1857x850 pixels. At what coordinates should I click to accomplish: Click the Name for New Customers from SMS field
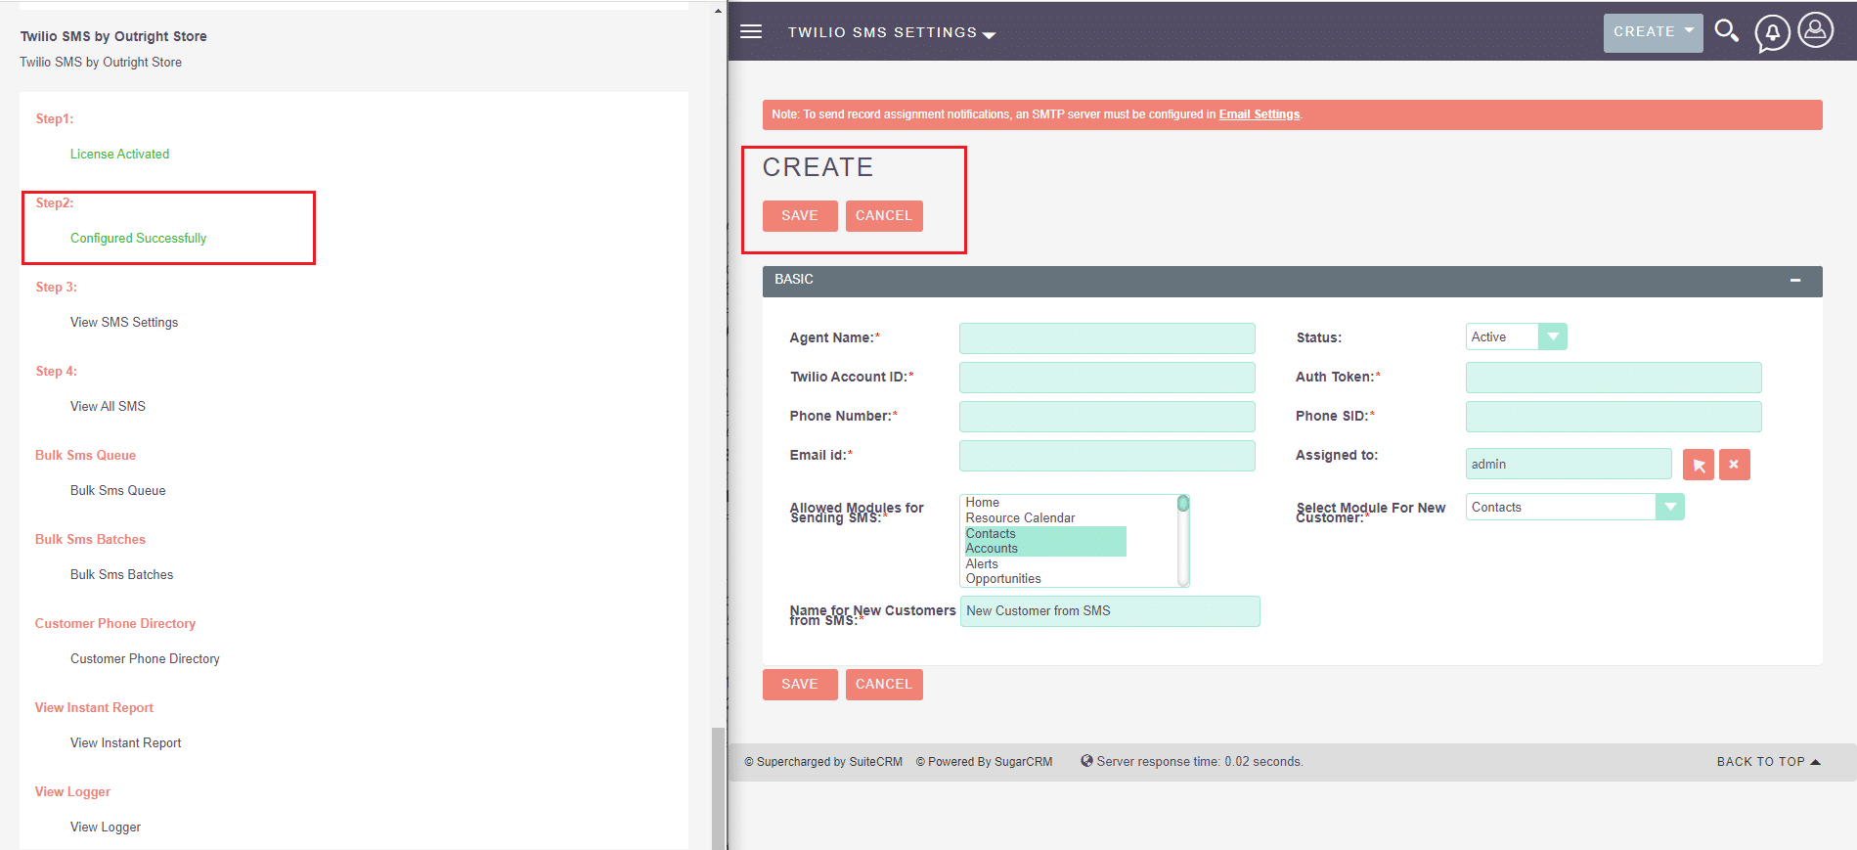click(1110, 611)
